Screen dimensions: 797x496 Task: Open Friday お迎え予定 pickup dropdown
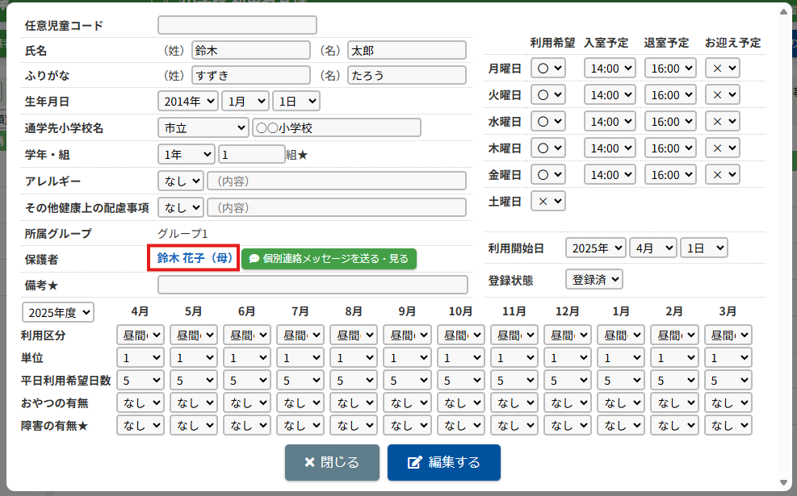click(x=722, y=174)
